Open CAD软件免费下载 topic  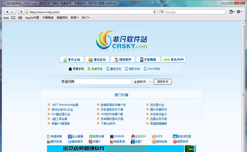[x=112, y=114]
